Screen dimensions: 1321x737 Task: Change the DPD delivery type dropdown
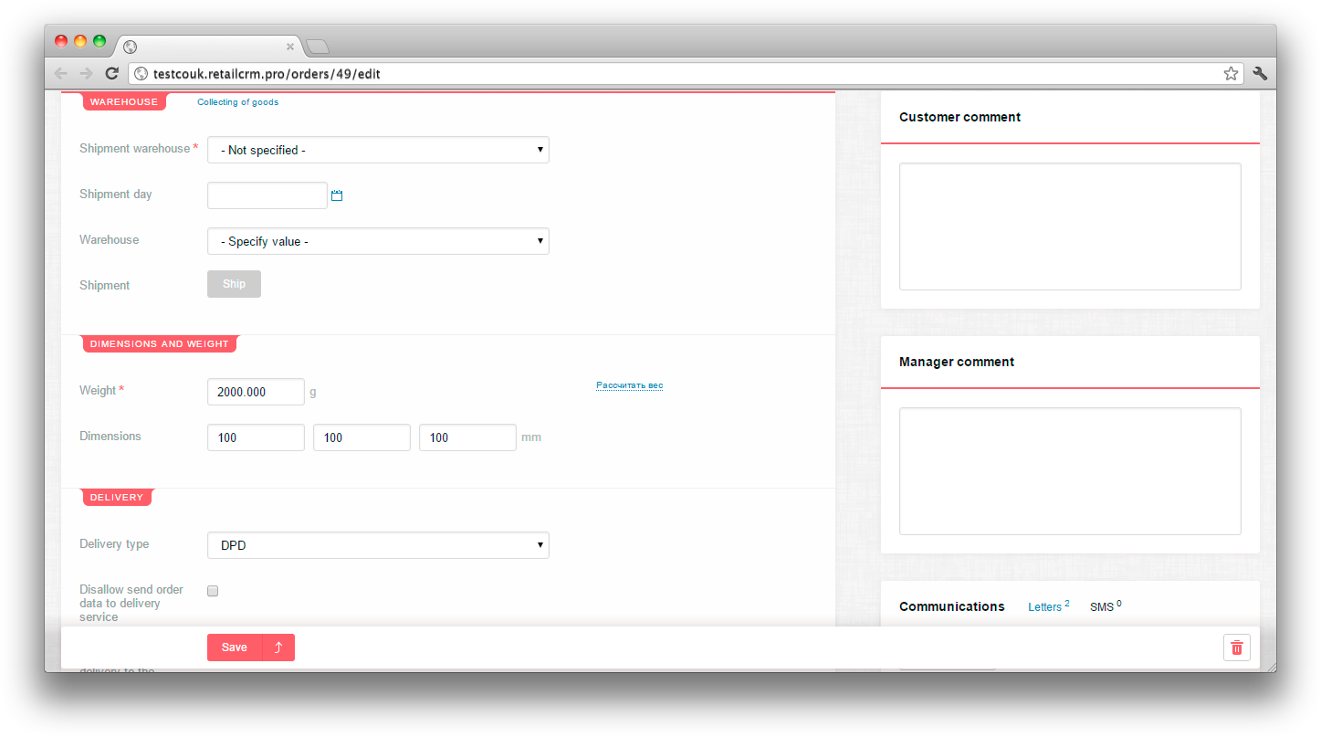[378, 545]
